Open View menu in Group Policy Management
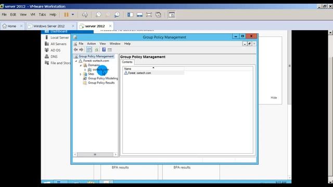 pyautogui.click(x=103, y=44)
